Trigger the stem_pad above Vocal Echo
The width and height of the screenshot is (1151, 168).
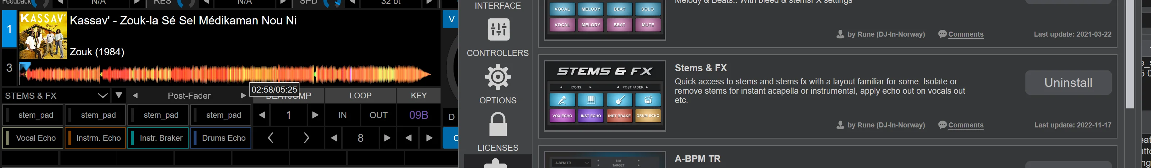coord(33,115)
